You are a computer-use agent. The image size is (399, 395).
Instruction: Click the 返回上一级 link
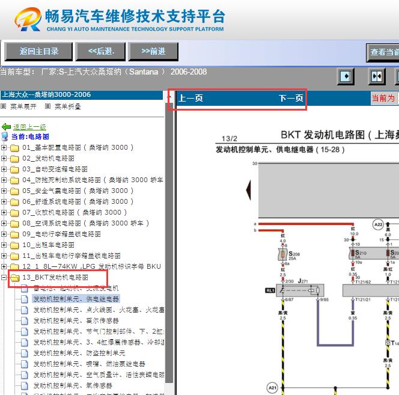pos(29,127)
